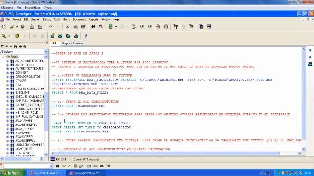Select the CTXAPP role in the tree
Screen dimensions: 314x176
tap(21, 81)
